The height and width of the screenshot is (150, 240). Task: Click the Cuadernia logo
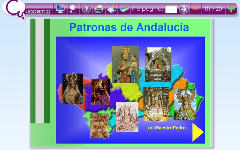click(x=14, y=9)
